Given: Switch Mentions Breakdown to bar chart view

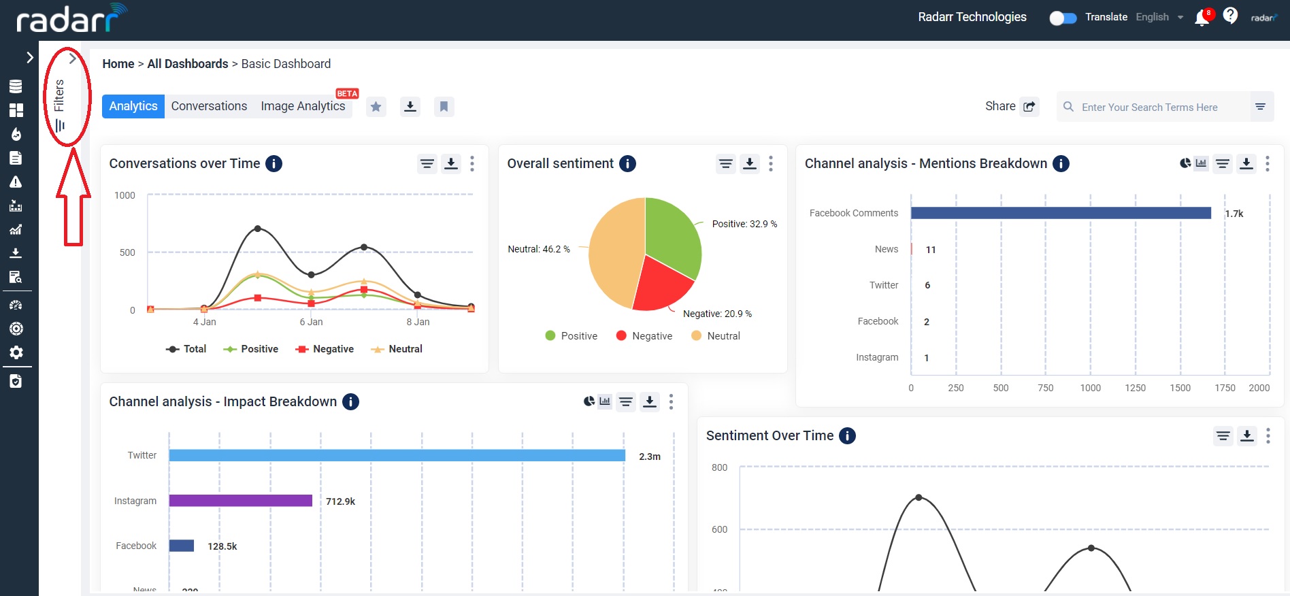Looking at the screenshot, I should [1202, 163].
